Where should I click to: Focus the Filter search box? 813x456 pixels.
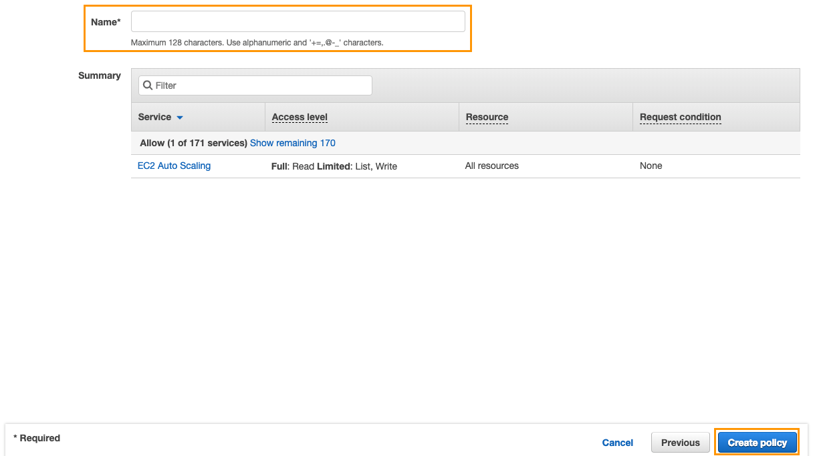point(261,85)
